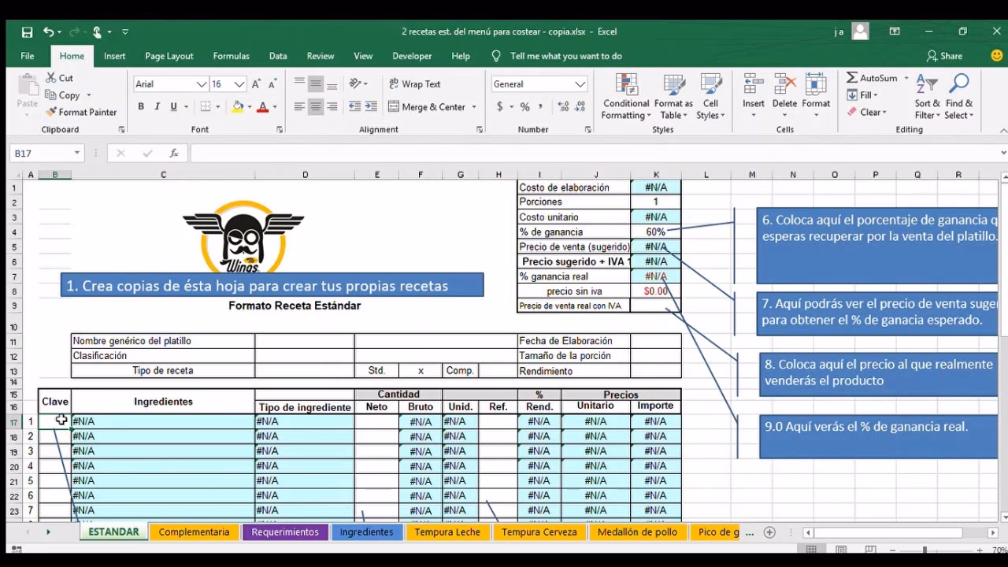Click the yellow fill color button
Viewport: 1008px width, 567px height.
pos(238,107)
